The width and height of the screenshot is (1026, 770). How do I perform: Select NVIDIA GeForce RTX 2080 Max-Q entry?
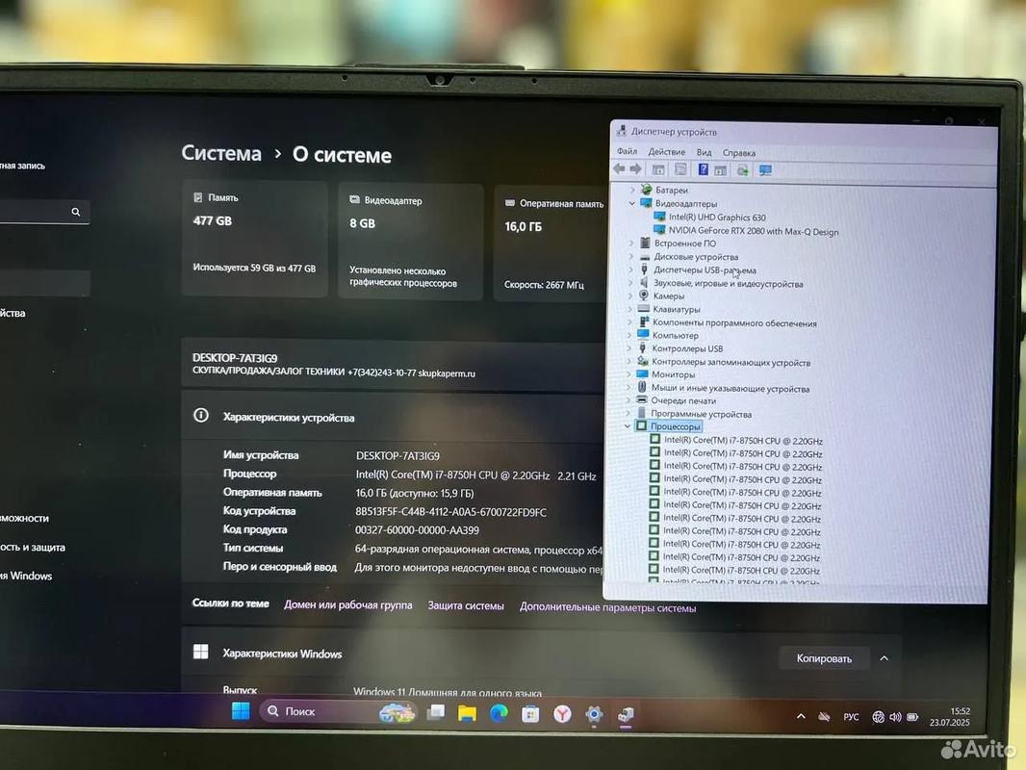pos(754,231)
